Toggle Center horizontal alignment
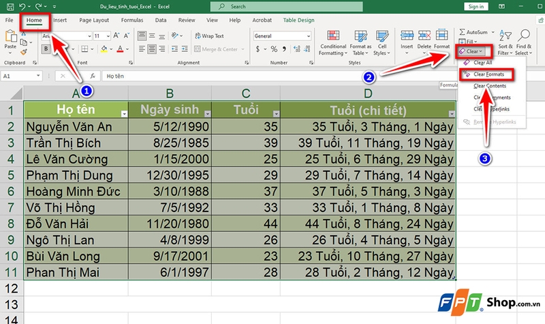The image size is (545, 324). point(152,49)
